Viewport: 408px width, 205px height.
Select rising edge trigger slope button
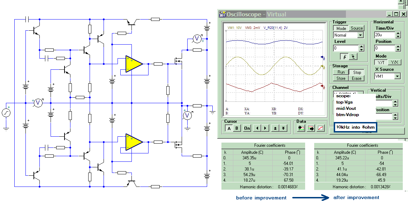[345, 56]
